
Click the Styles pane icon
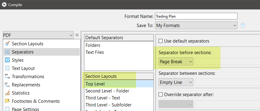pyautogui.click(x=7, y=60)
